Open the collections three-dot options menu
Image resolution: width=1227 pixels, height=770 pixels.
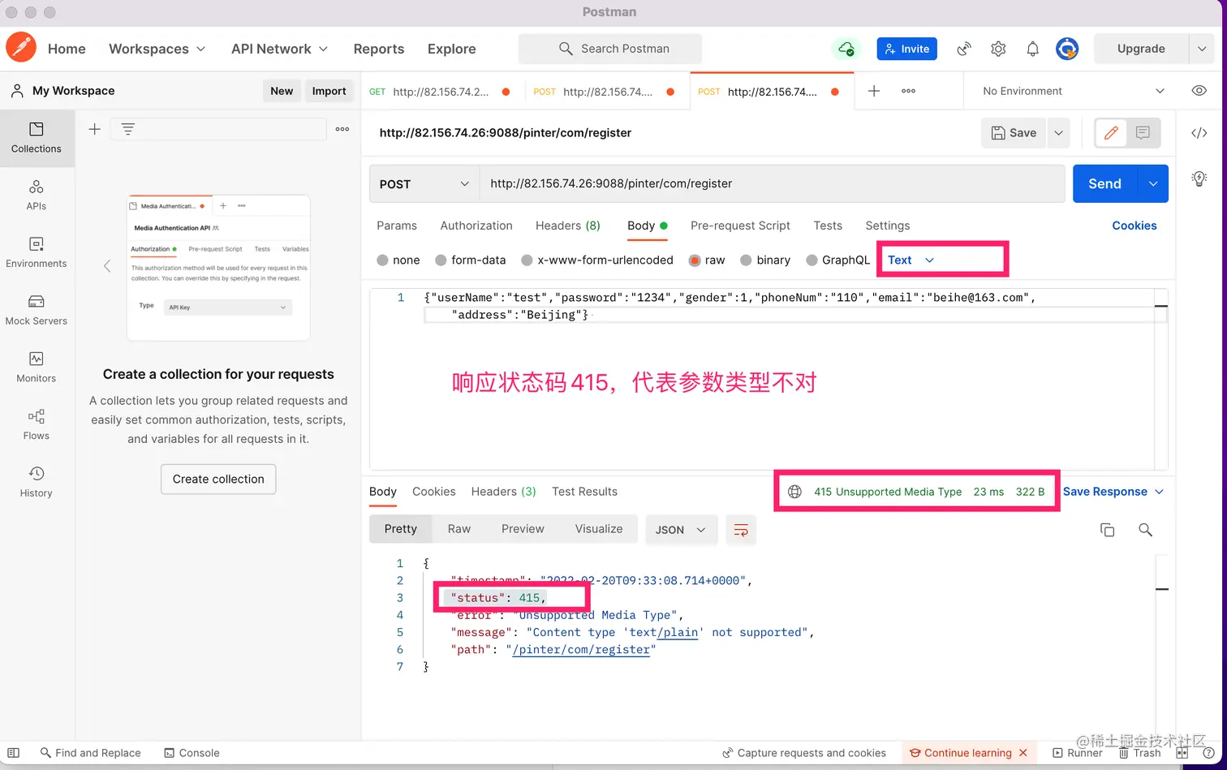click(x=342, y=129)
